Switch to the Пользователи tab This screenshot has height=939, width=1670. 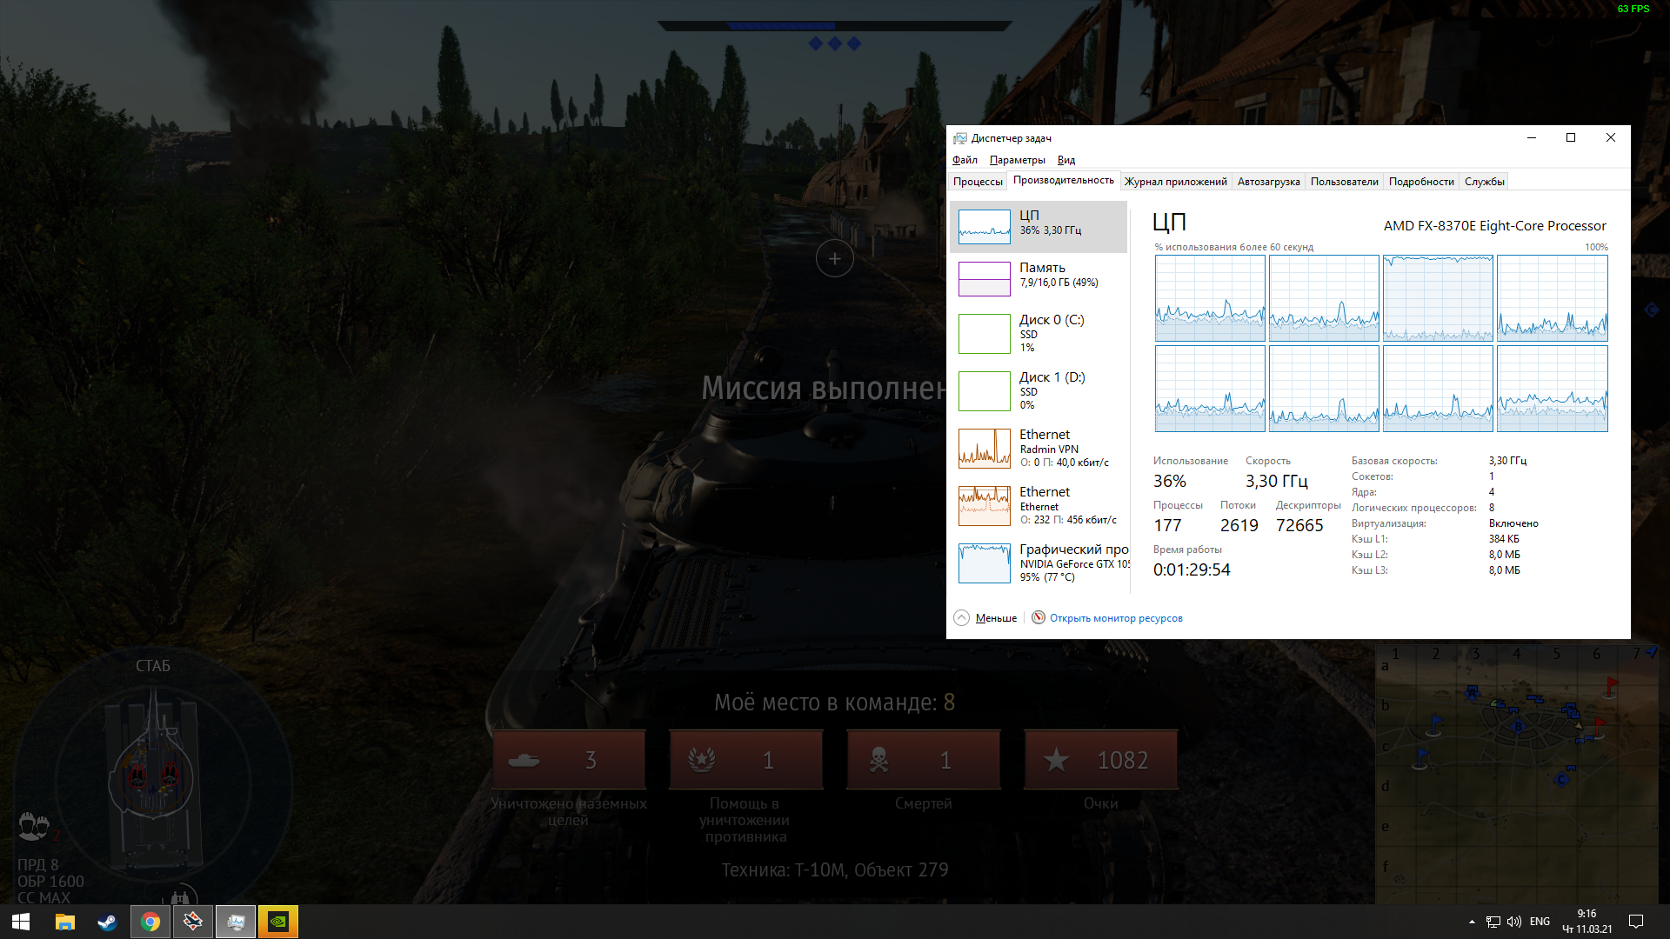(1345, 182)
